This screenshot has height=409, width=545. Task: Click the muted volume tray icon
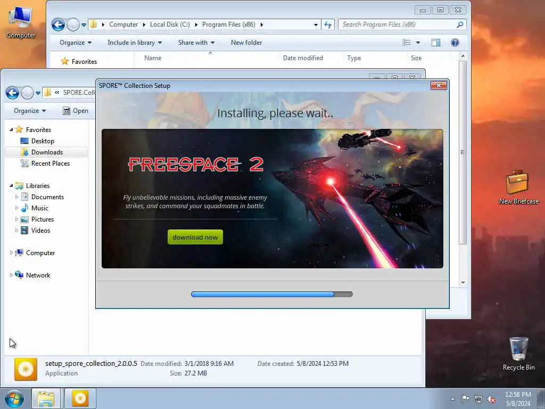click(x=491, y=399)
